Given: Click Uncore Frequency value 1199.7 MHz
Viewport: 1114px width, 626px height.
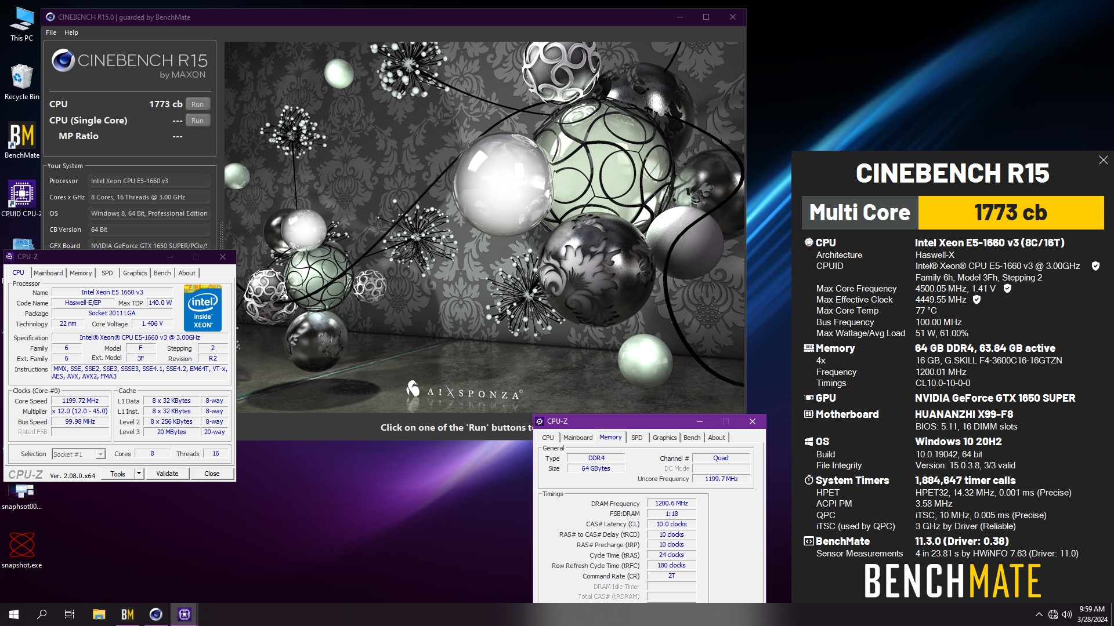Looking at the screenshot, I should click(721, 479).
